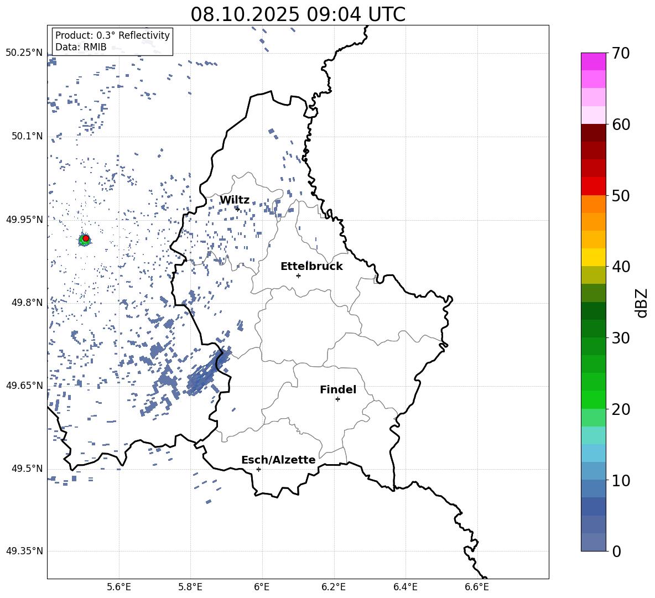Pick the bright red colorbar segment above 50

(594, 186)
